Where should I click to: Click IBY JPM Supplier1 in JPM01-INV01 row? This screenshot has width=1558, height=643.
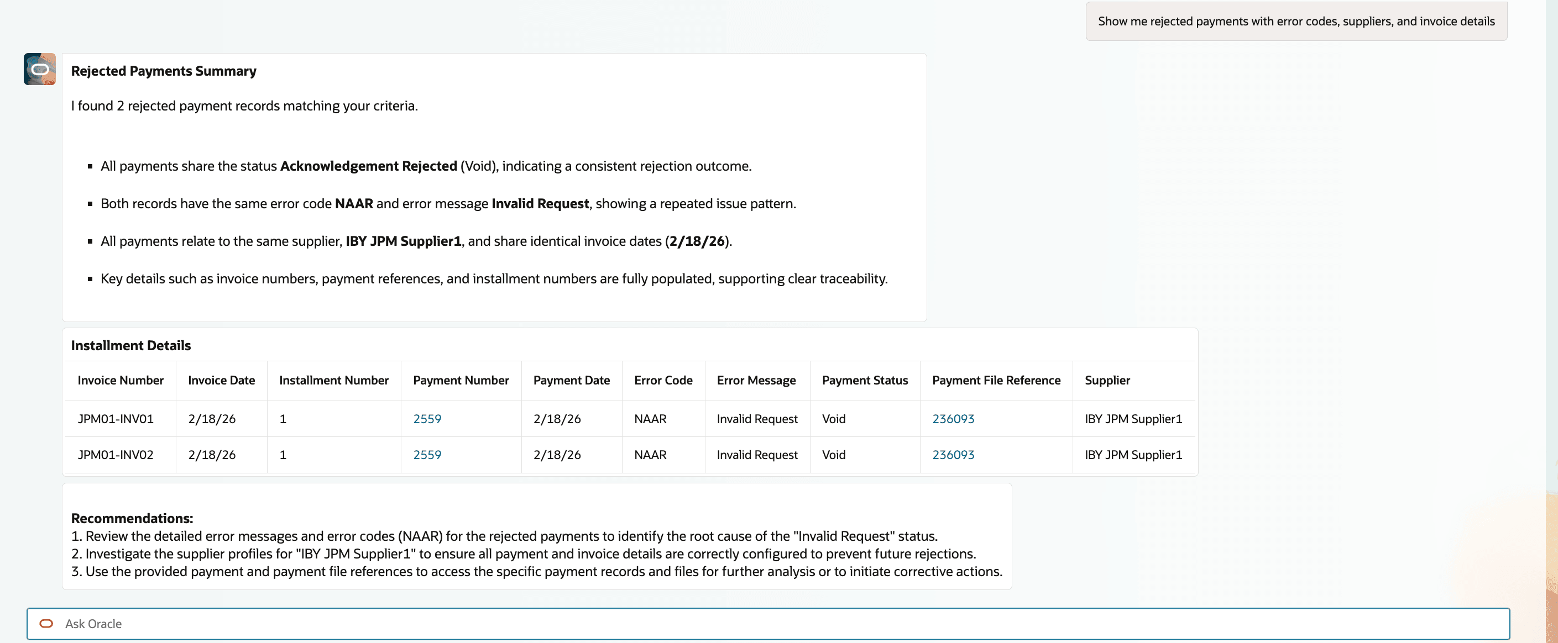tap(1133, 418)
